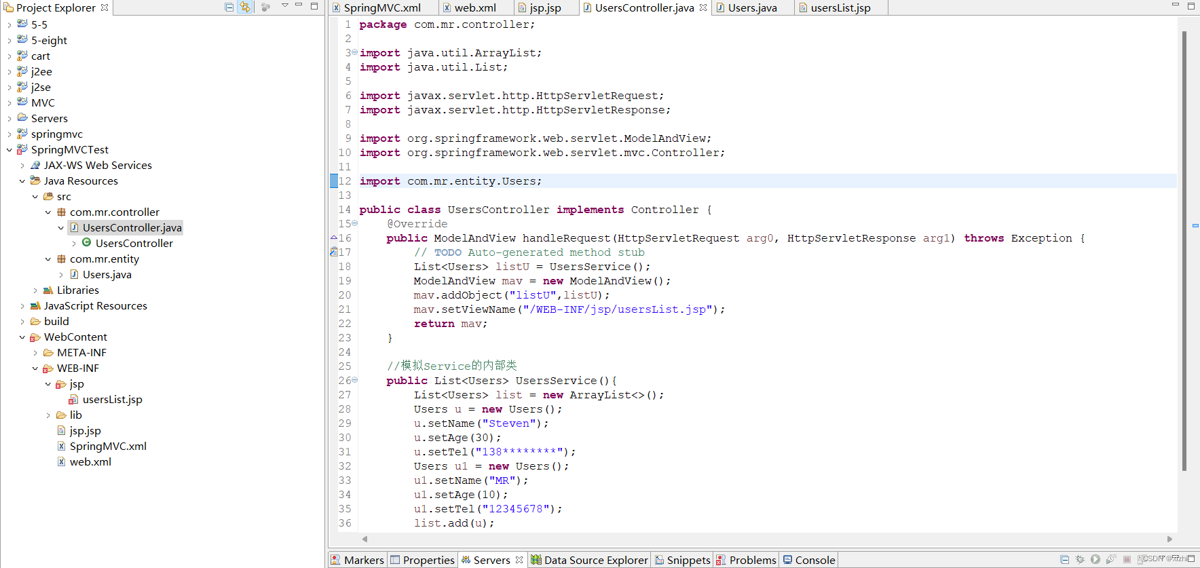
Task: Click the editor horizontal scroll right arrow
Action: click(1169, 539)
